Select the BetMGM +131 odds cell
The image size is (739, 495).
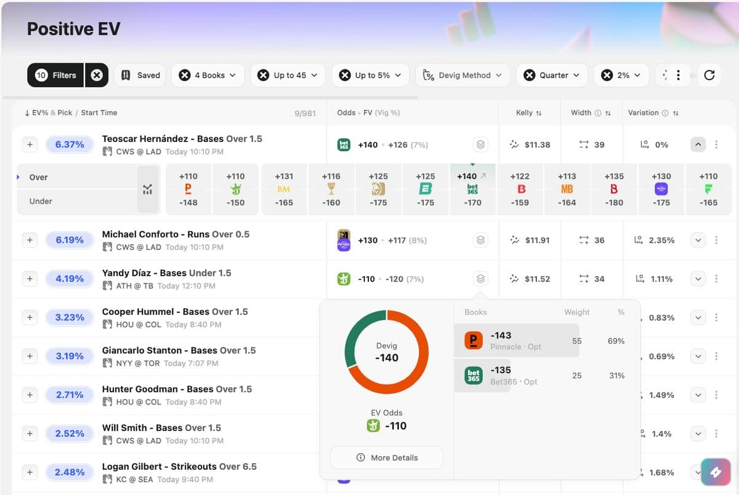(284, 189)
